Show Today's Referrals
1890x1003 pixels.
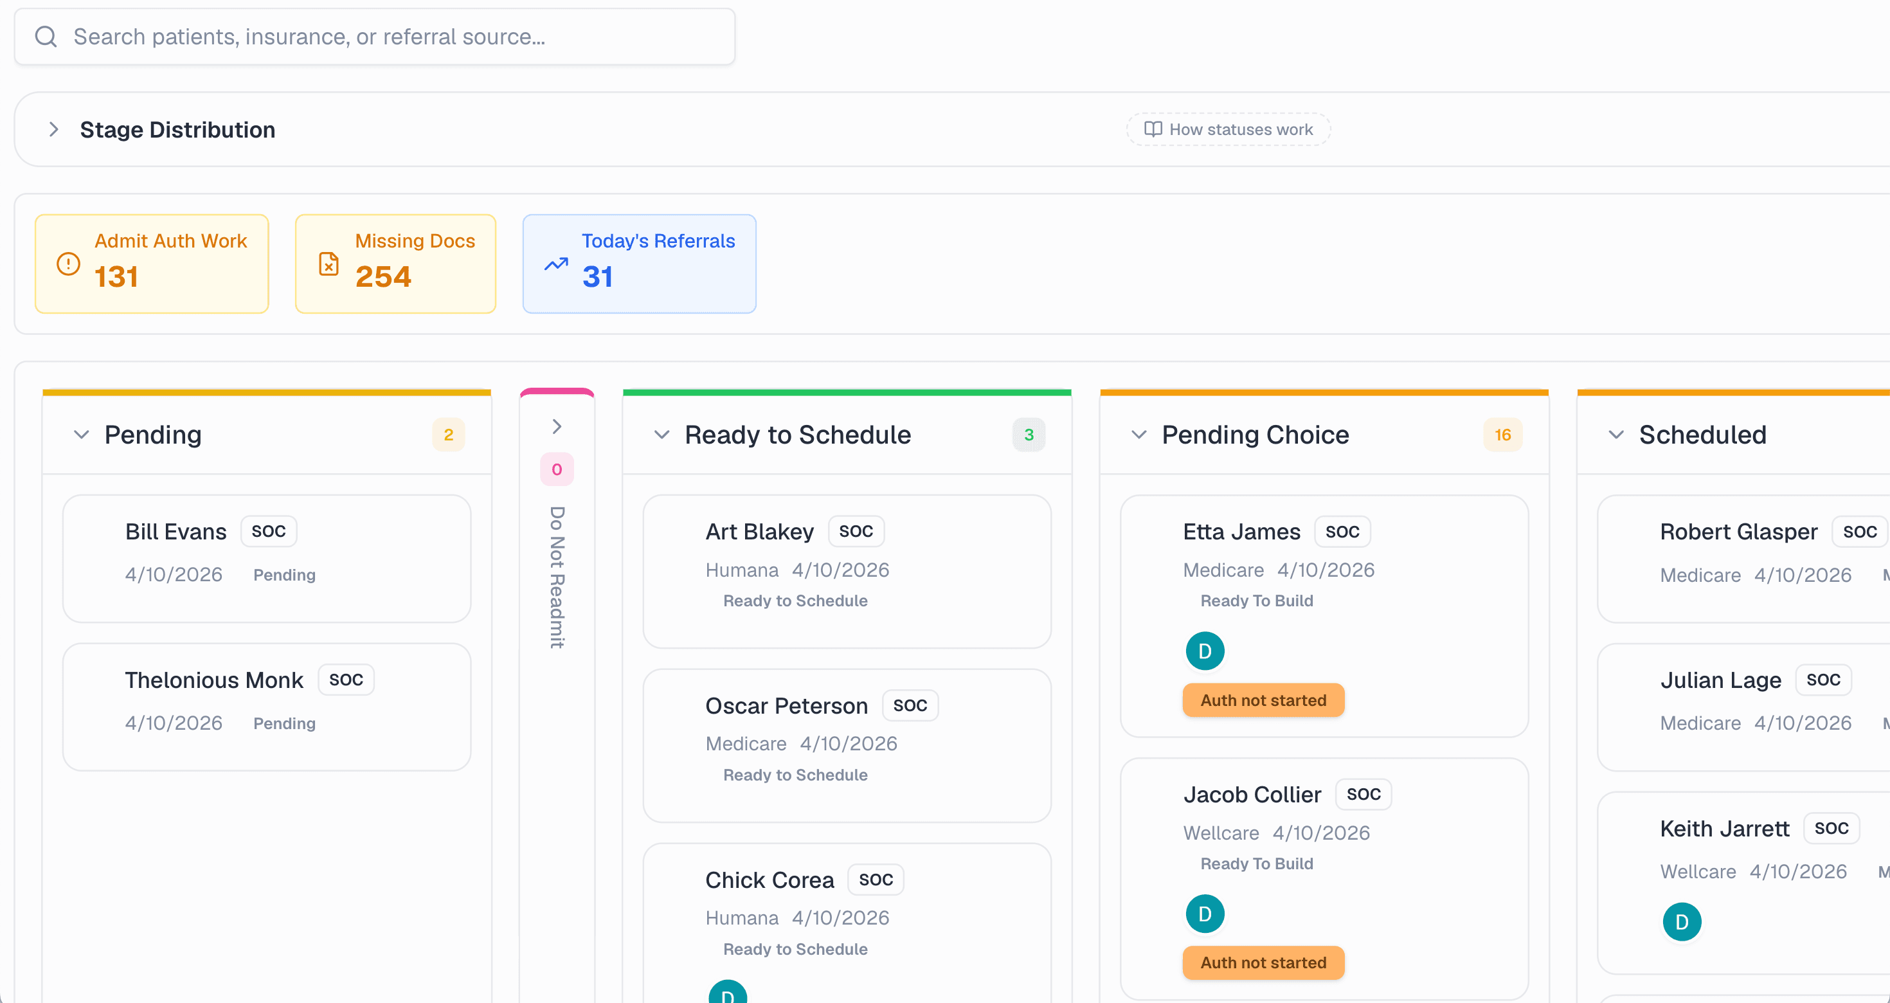coord(639,264)
